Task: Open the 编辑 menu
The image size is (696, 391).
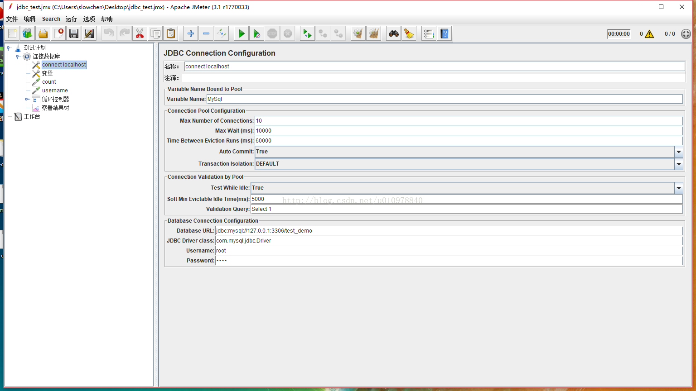Action: pyautogui.click(x=30, y=19)
